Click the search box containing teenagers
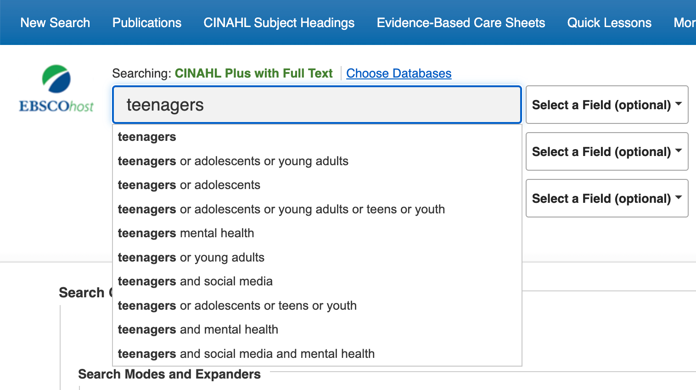Screen dimensions: 696x390 coord(317,105)
